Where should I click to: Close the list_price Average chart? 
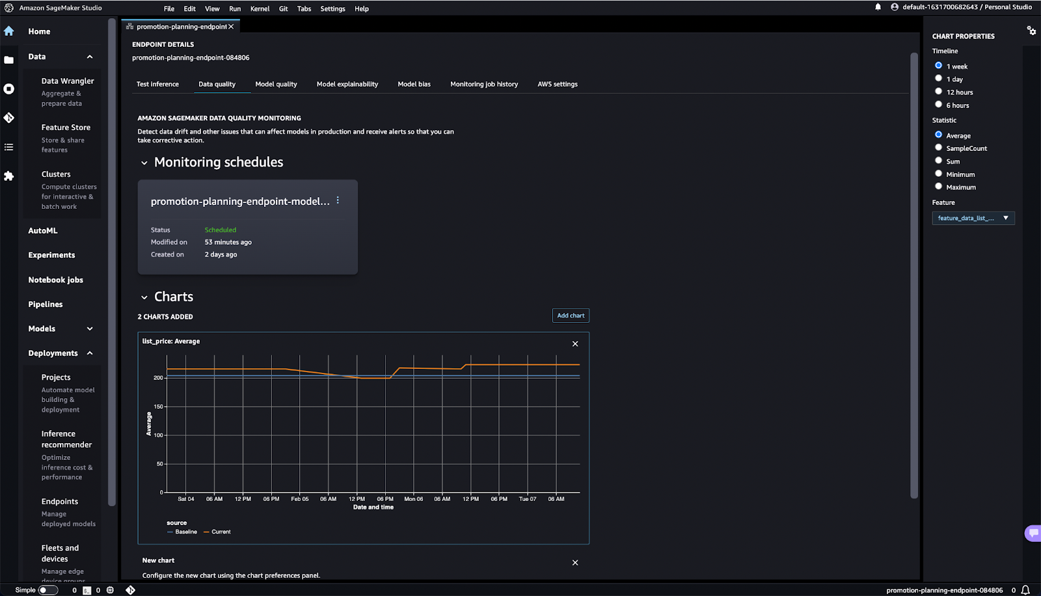click(575, 344)
